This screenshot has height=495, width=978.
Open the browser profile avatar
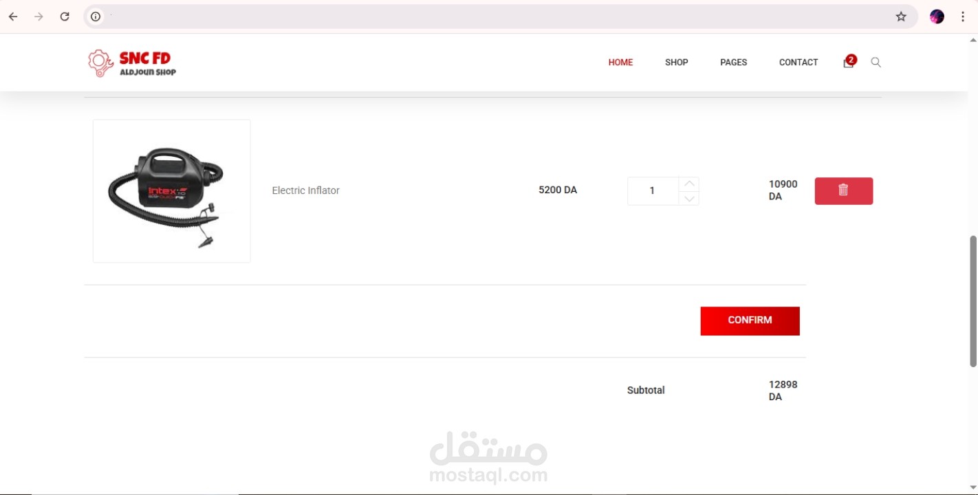coord(937,16)
